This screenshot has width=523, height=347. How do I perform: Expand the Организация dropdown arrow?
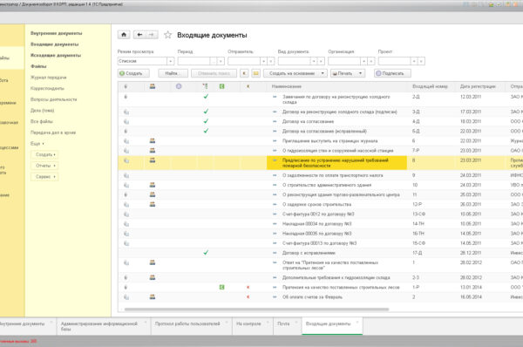click(x=363, y=61)
